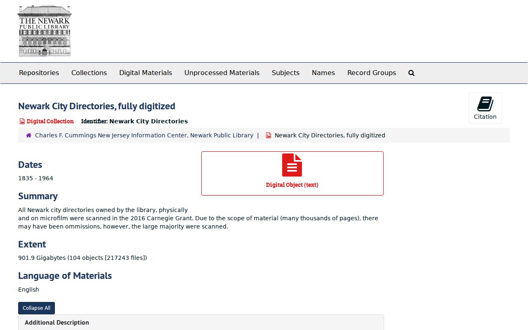528x330 pixels.
Task: Collapse the Additional Description section
Action: pyautogui.click(x=201, y=323)
